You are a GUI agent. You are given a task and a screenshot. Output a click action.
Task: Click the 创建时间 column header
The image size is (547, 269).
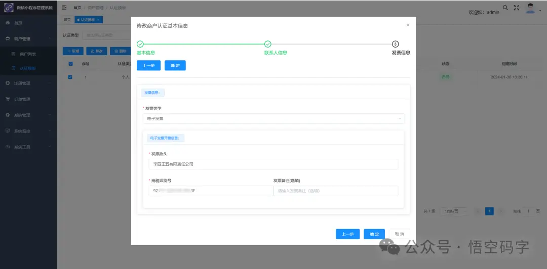pos(509,64)
